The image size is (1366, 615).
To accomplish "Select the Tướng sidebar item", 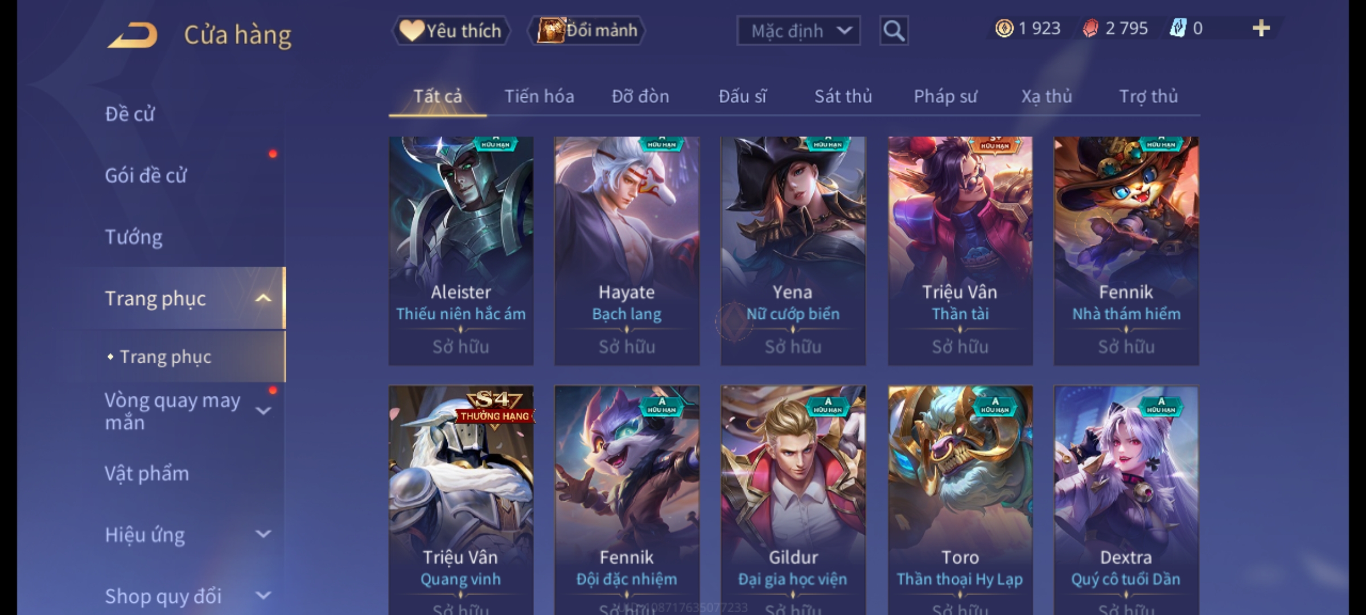I will tap(134, 237).
